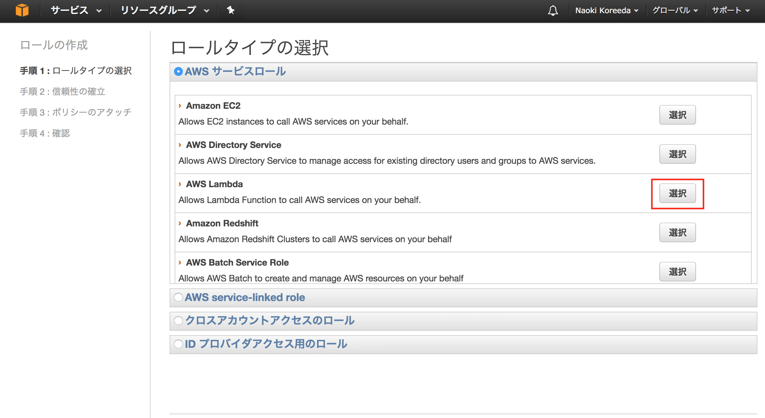Click 選択 for AWS Batch Service Role

(677, 272)
